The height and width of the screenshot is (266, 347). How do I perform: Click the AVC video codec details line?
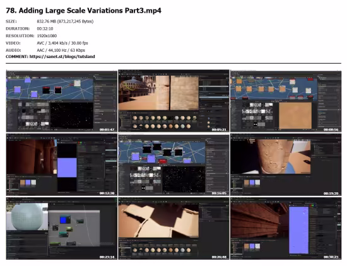(62, 43)
